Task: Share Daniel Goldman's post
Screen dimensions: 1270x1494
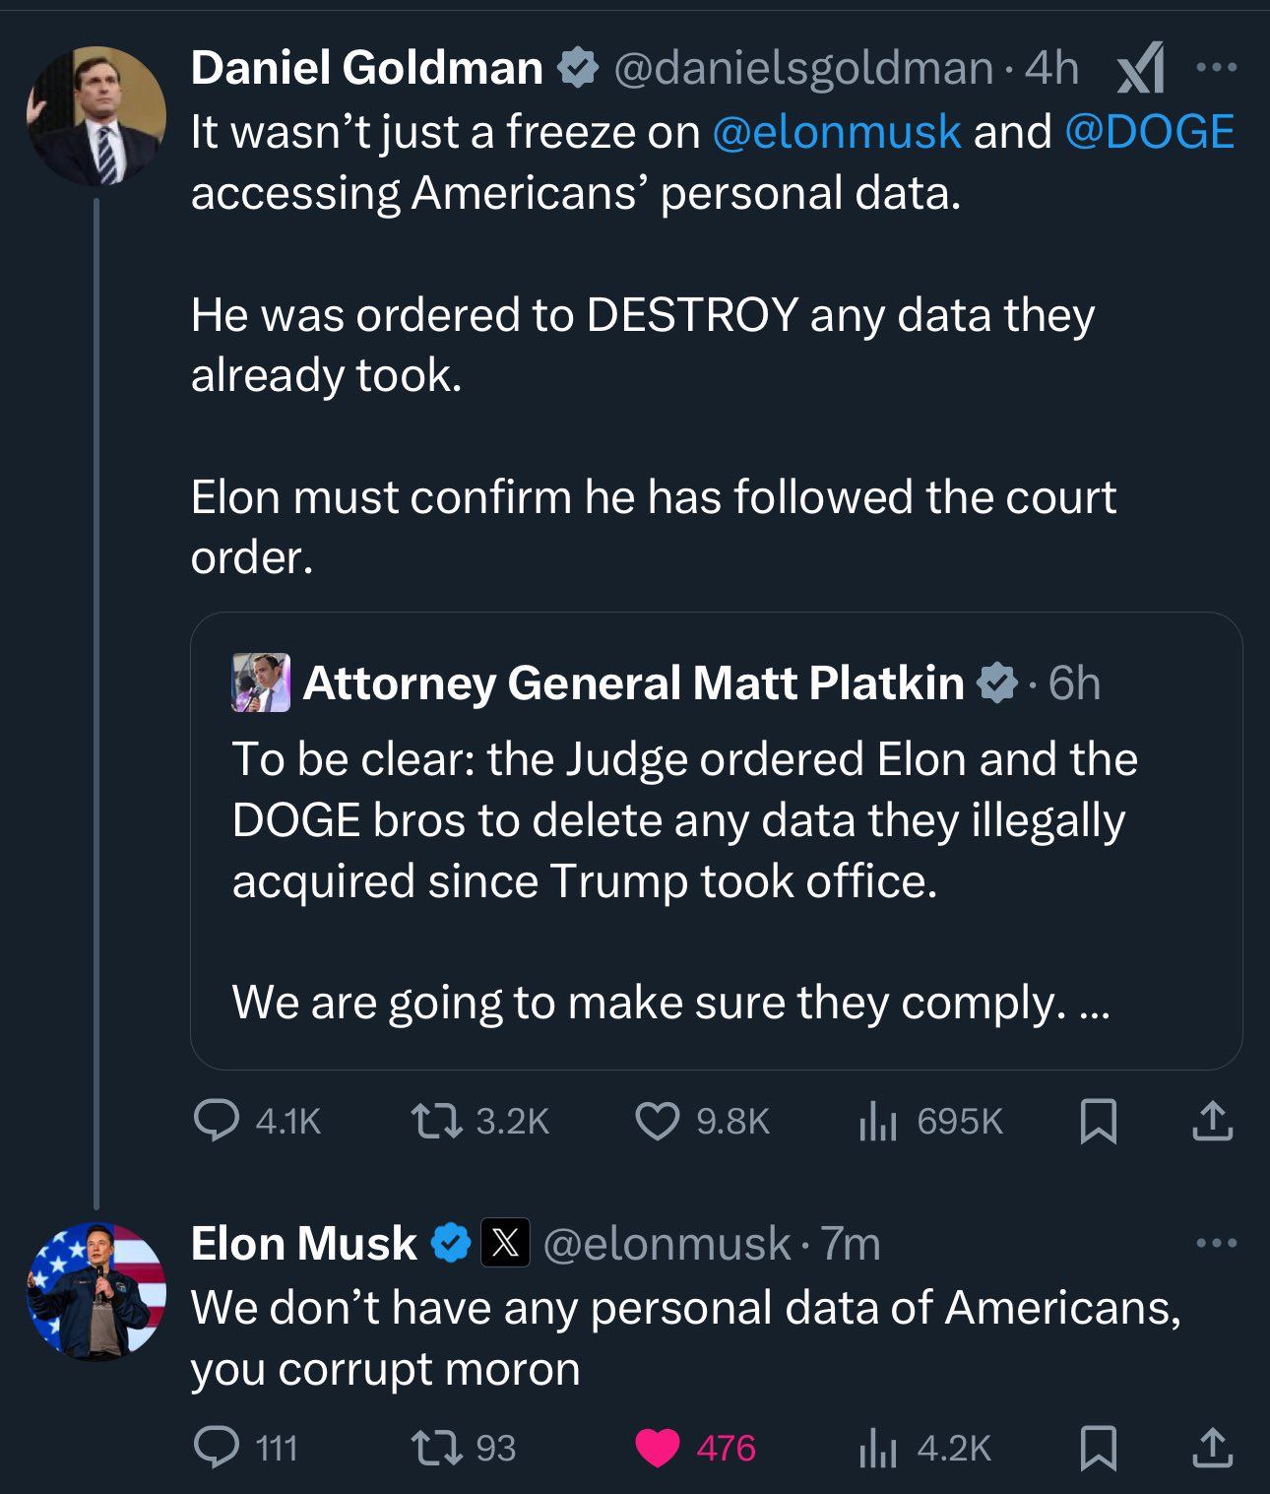Action: [1212, 1121]
